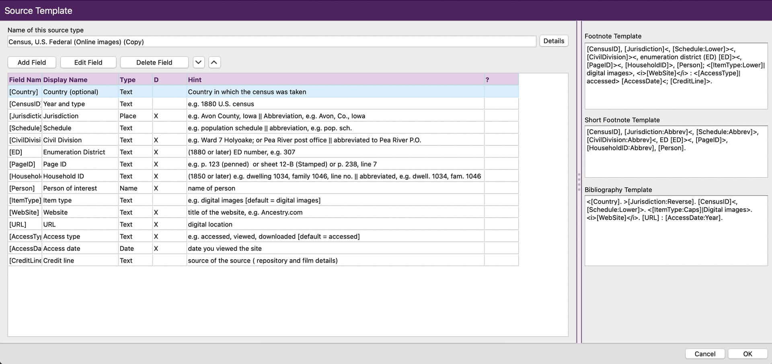Select the Schedule field row
This screenshot has height=364, width=772.
(263, 128)
